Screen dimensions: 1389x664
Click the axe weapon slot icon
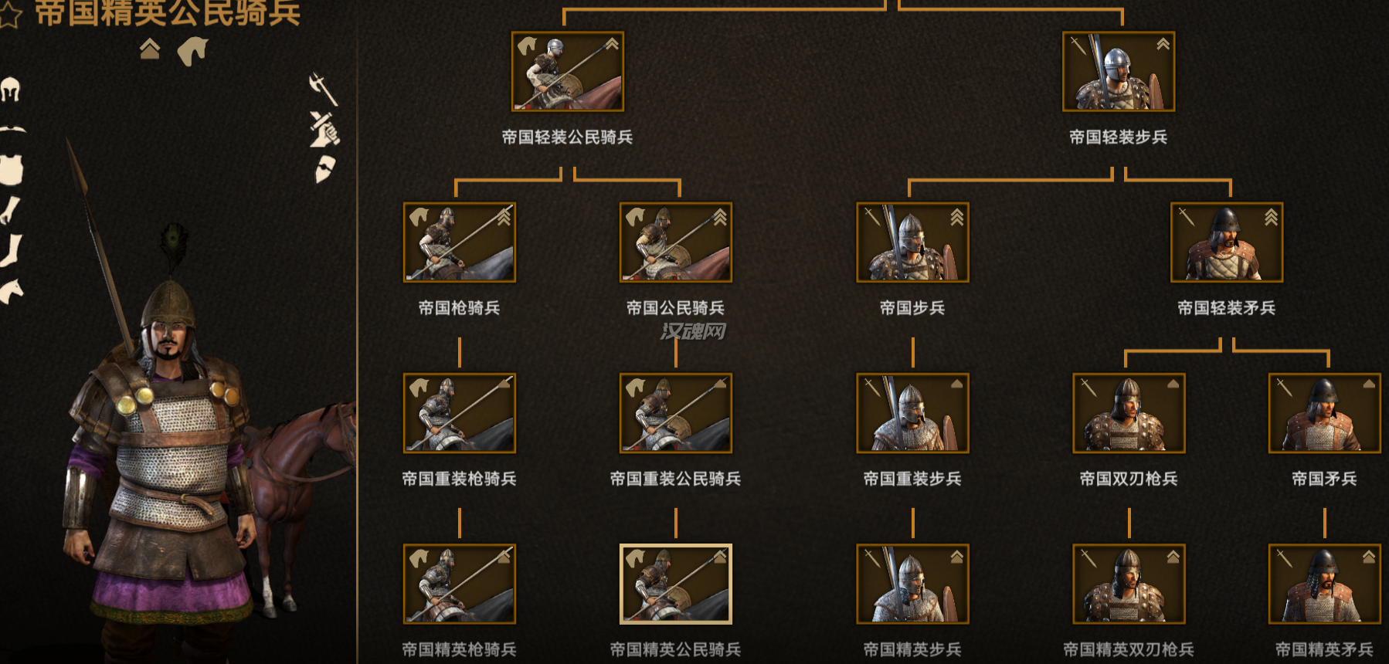(324, 89)
